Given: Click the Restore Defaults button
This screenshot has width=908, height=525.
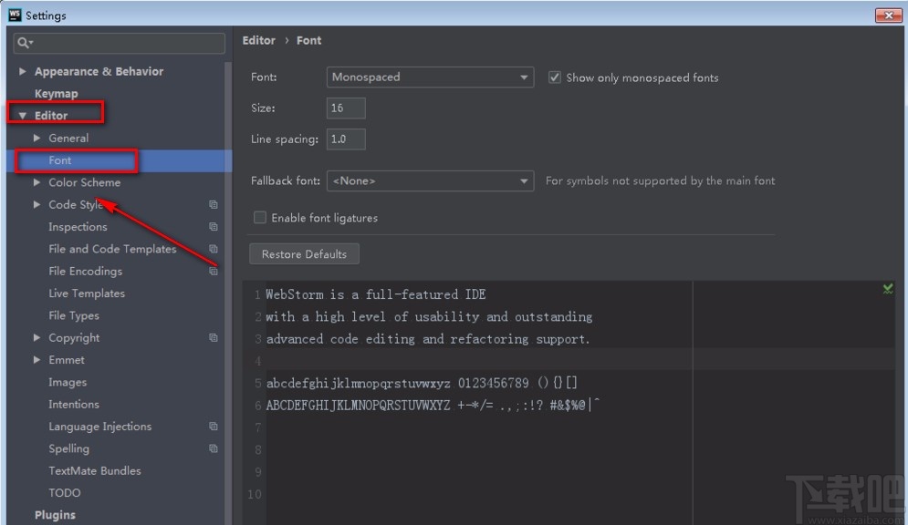Looking at the screenshot, I should pos(304,254).
